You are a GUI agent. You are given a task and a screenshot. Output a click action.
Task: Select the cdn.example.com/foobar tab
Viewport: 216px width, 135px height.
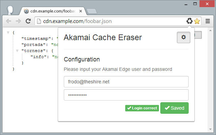[x=53, y=11]
